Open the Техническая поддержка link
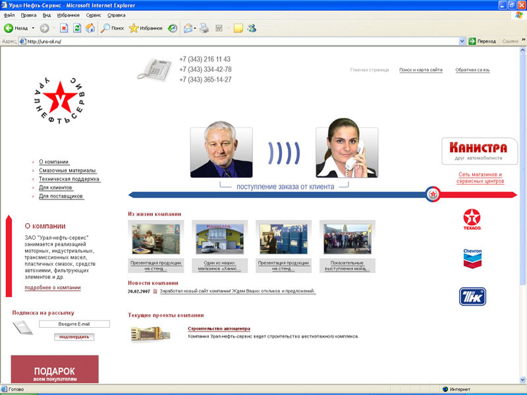Image resolution: width=527 pixels, height=395 pixels. click(x=69, y=179)
